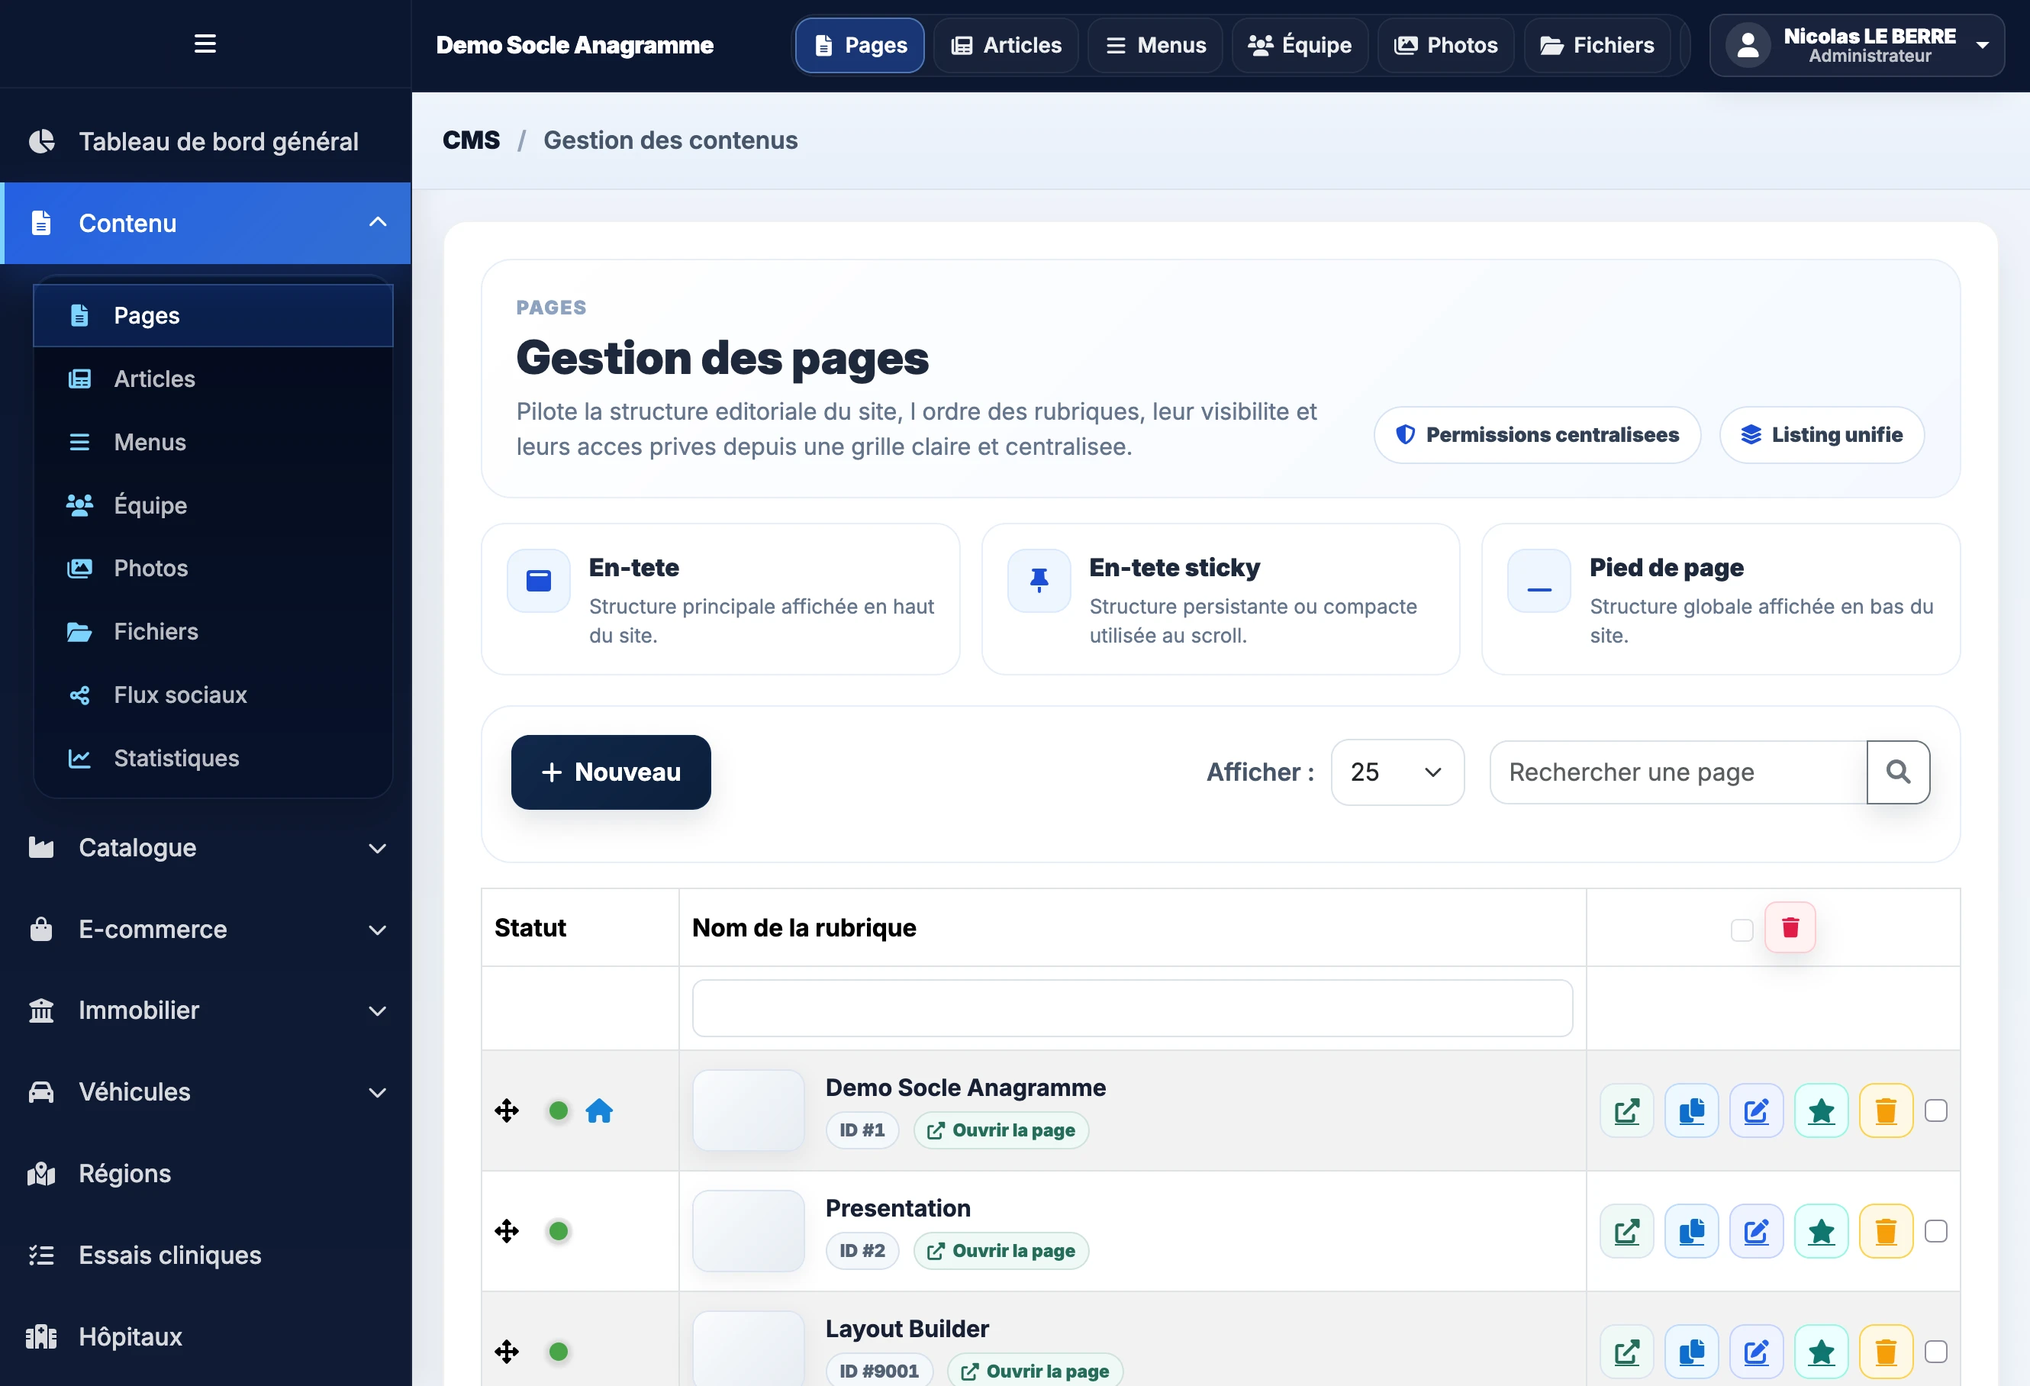Open Nicolas LE BERRE user menu

pos(1856,46)
